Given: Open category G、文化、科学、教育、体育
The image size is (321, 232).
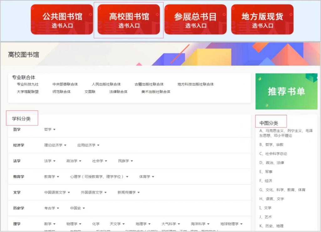Looking at the screenshot, I should click(x=282, y=190).
